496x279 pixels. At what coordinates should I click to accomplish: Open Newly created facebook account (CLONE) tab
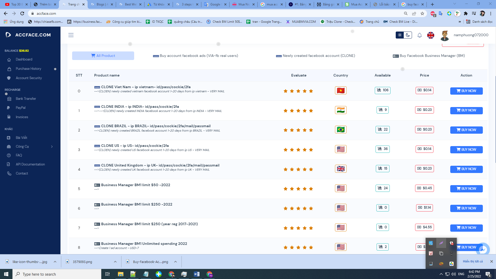[x=316, y=56]
